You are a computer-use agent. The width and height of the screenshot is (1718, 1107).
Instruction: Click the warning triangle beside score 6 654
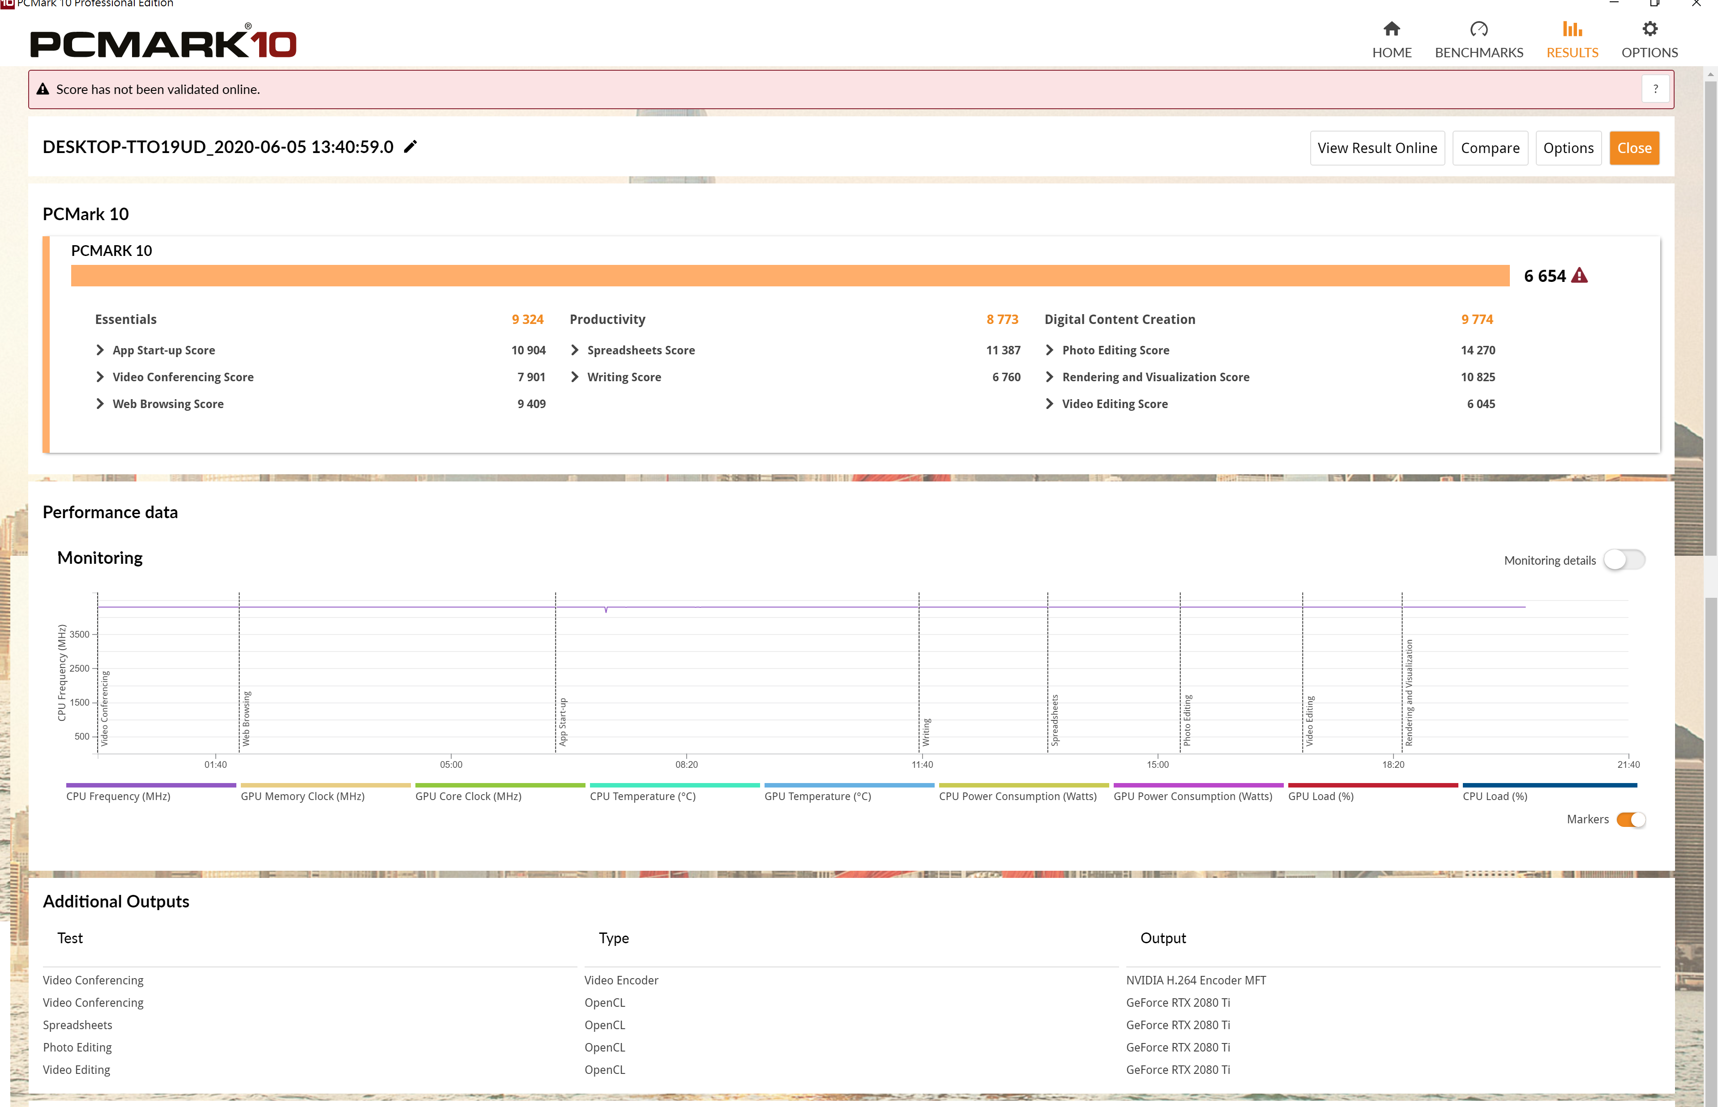tap(1579, 275)
